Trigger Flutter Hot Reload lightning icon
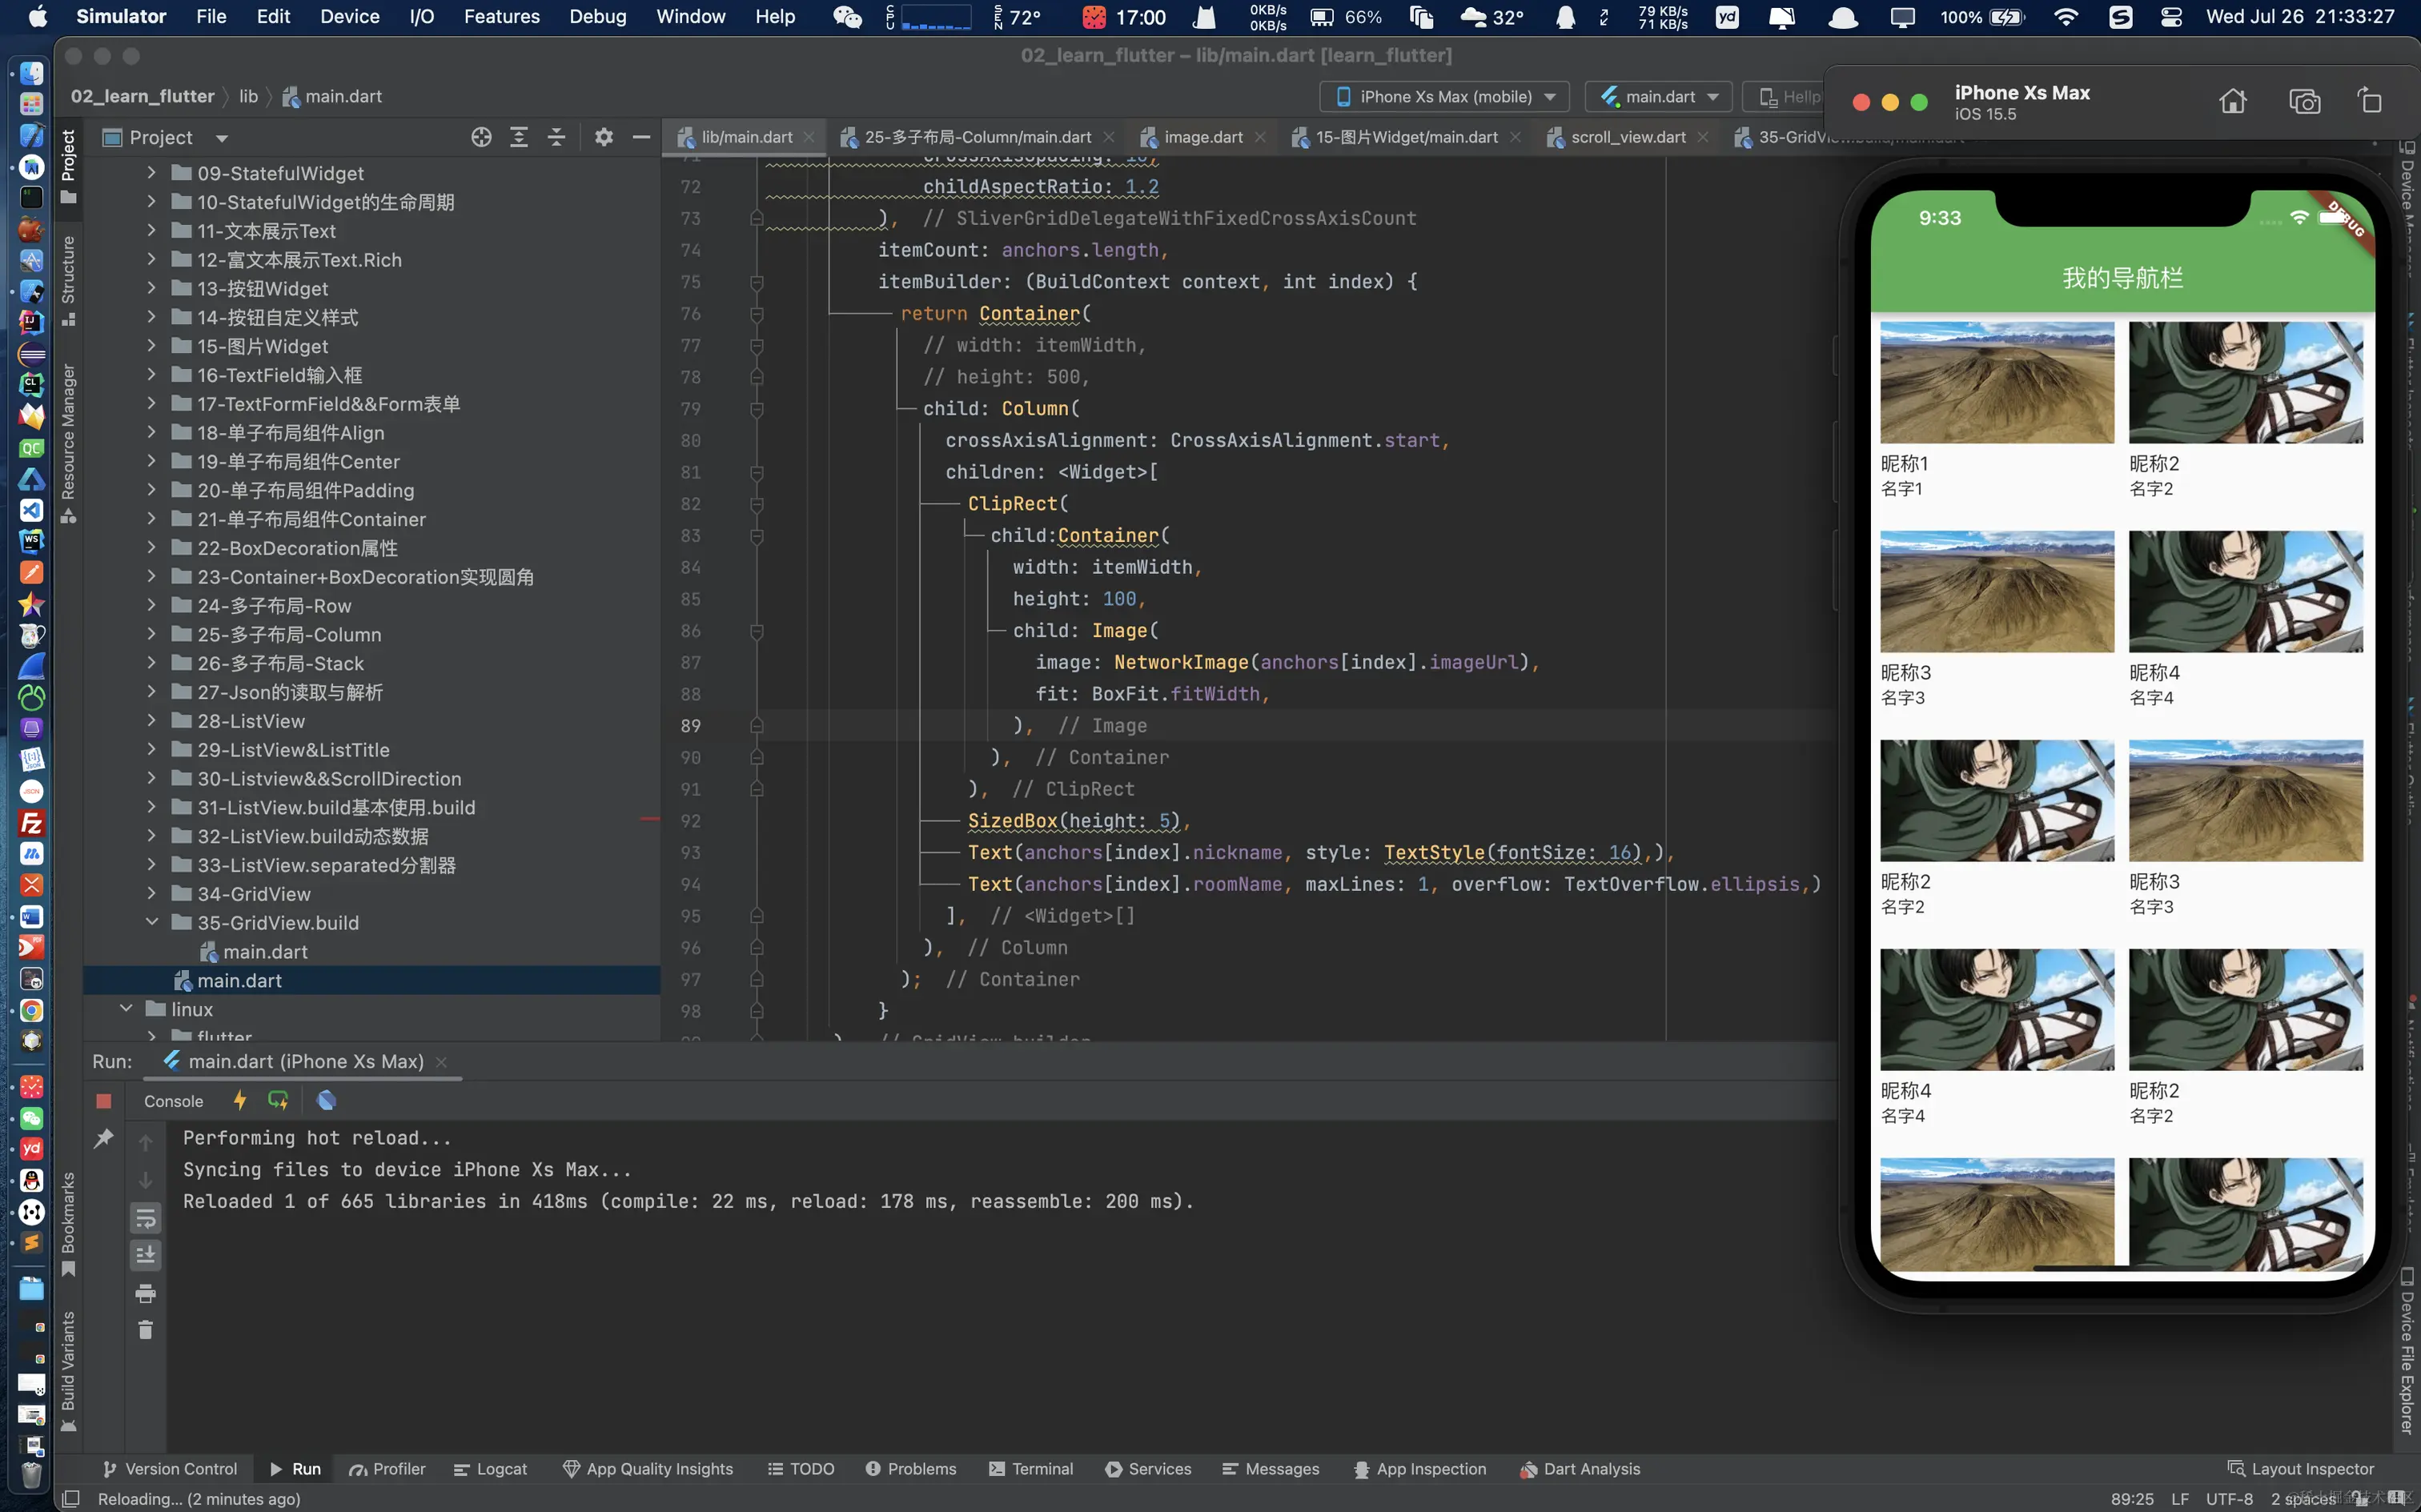Screen dimensions: 2421x1512 point(240,1101)
